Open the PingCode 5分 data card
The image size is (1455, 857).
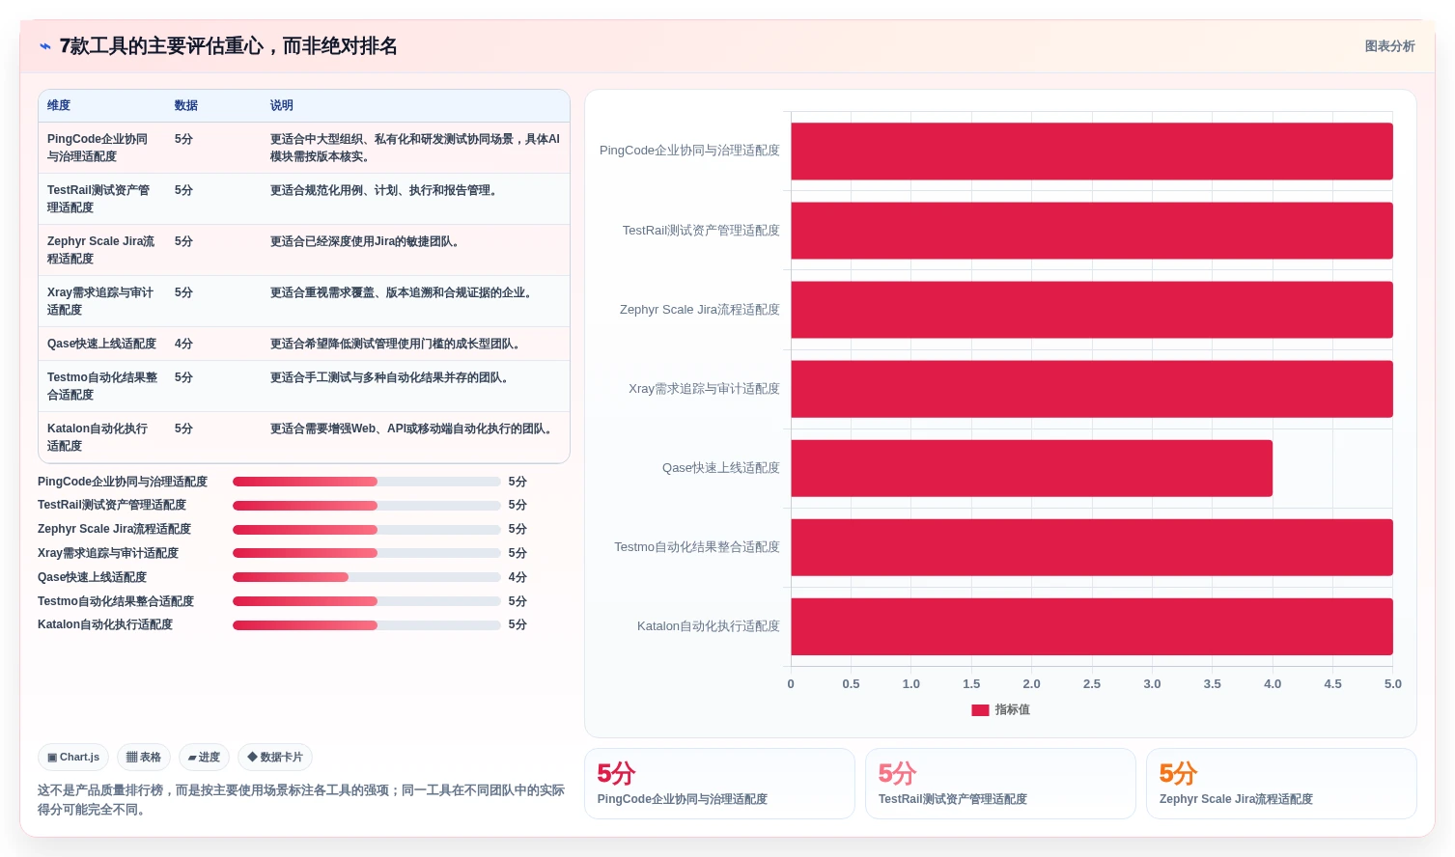coord(719,784)
